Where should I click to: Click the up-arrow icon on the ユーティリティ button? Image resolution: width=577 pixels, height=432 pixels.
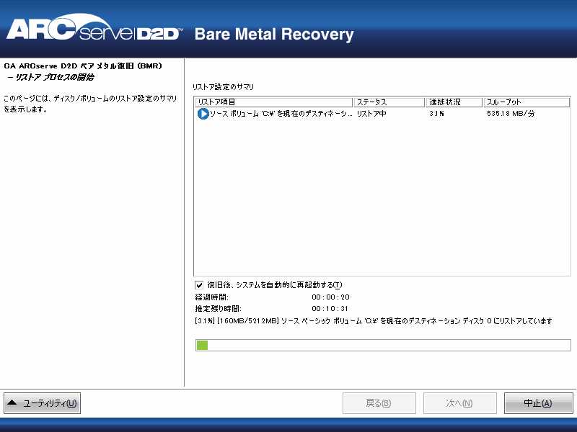[x=12, y=402]
